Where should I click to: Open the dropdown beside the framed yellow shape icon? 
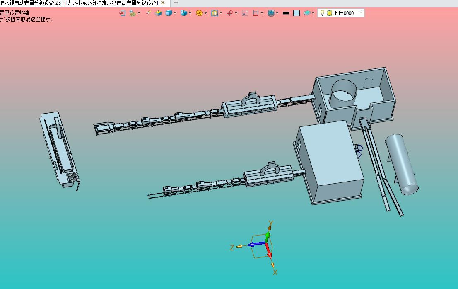tap(221, 13)
